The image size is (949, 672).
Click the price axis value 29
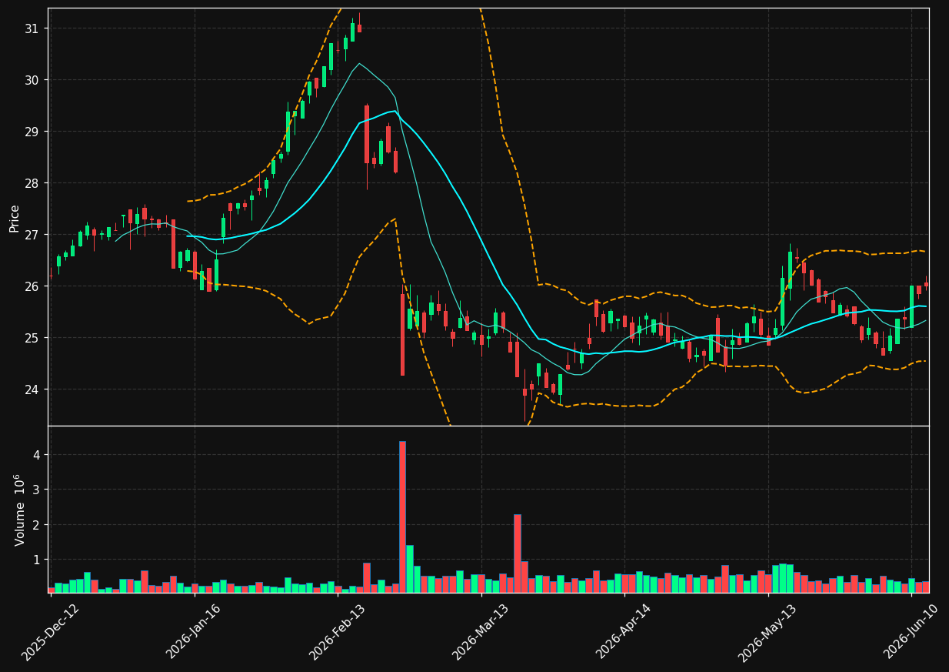(x=33, y=132)
